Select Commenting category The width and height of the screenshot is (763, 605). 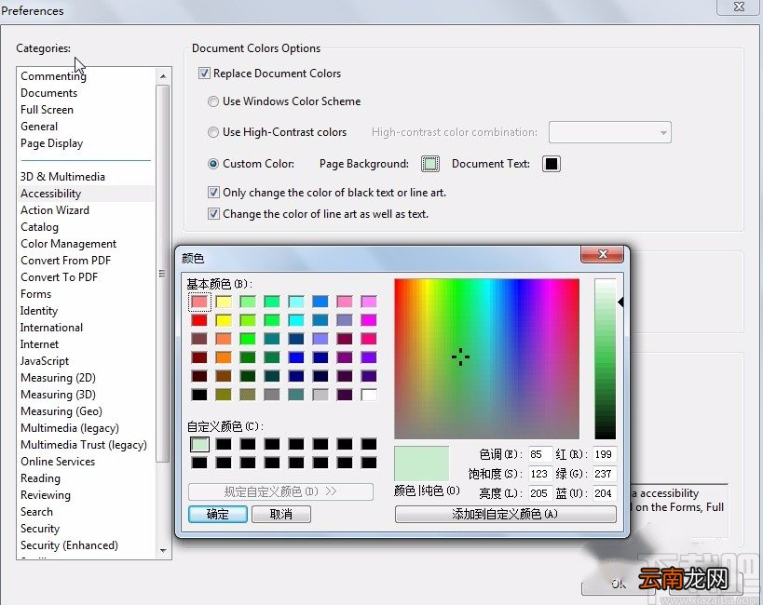pyautogui.click(x=53, y=76)
